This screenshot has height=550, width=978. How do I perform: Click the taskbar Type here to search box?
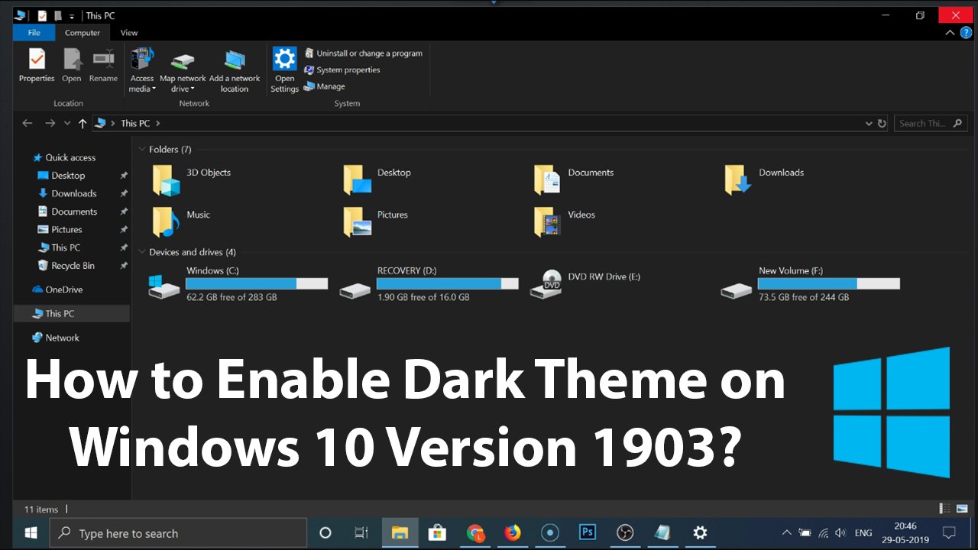pos(178,533)
